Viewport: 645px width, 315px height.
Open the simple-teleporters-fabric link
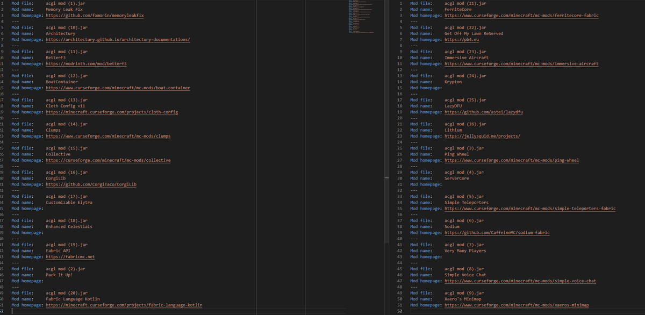(x=530, y=209)
